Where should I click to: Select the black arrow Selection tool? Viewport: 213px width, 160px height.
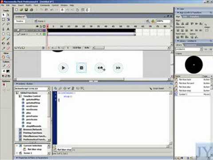(x=4, y=15)
